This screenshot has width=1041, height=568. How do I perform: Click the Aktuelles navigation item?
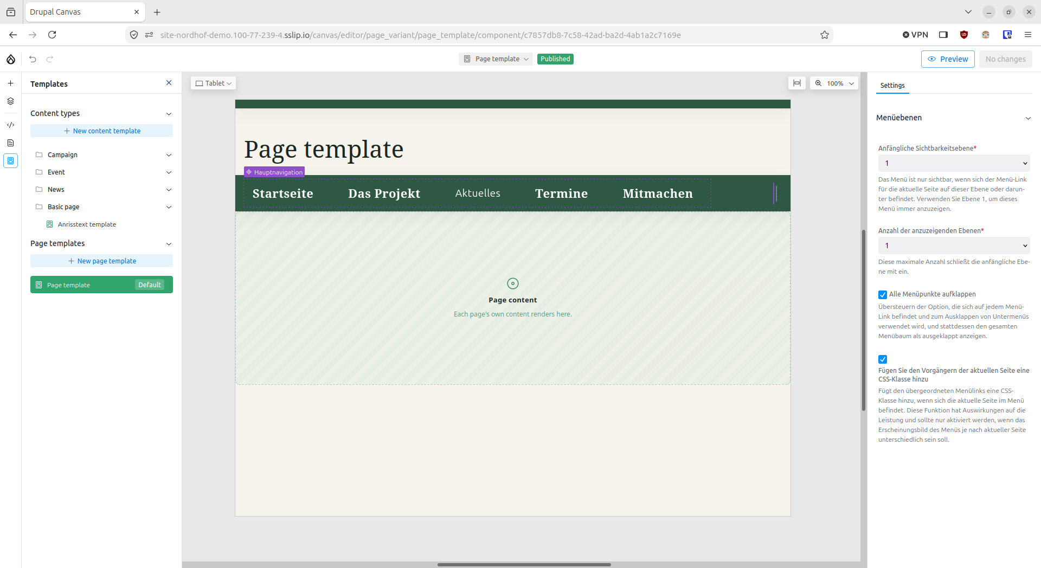pos(478,193)
